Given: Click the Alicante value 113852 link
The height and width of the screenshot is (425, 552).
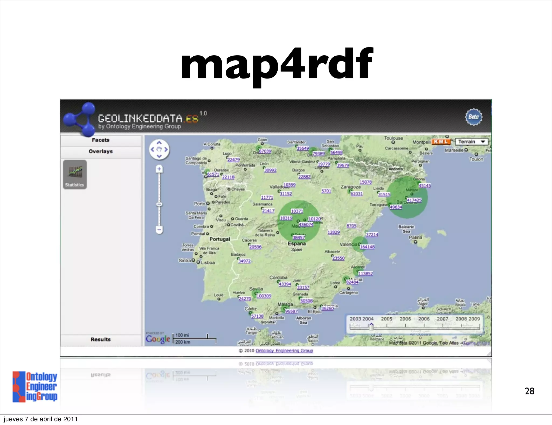Looking at the screenshot, I should [365, 273].
